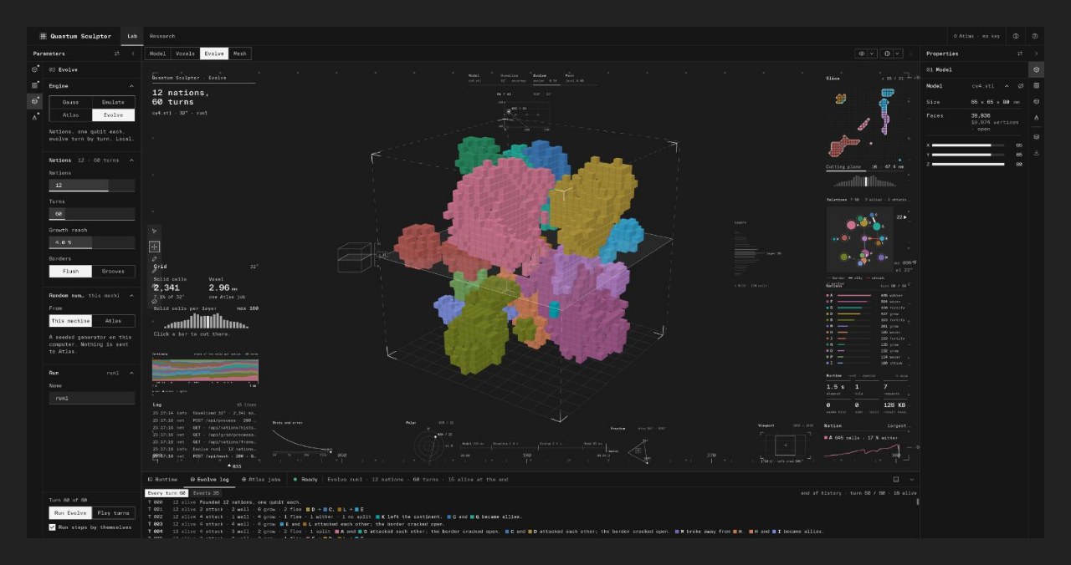1071x565 pixels.
Task: Click the X dimension bar in Properties
Action: point(967,145)
